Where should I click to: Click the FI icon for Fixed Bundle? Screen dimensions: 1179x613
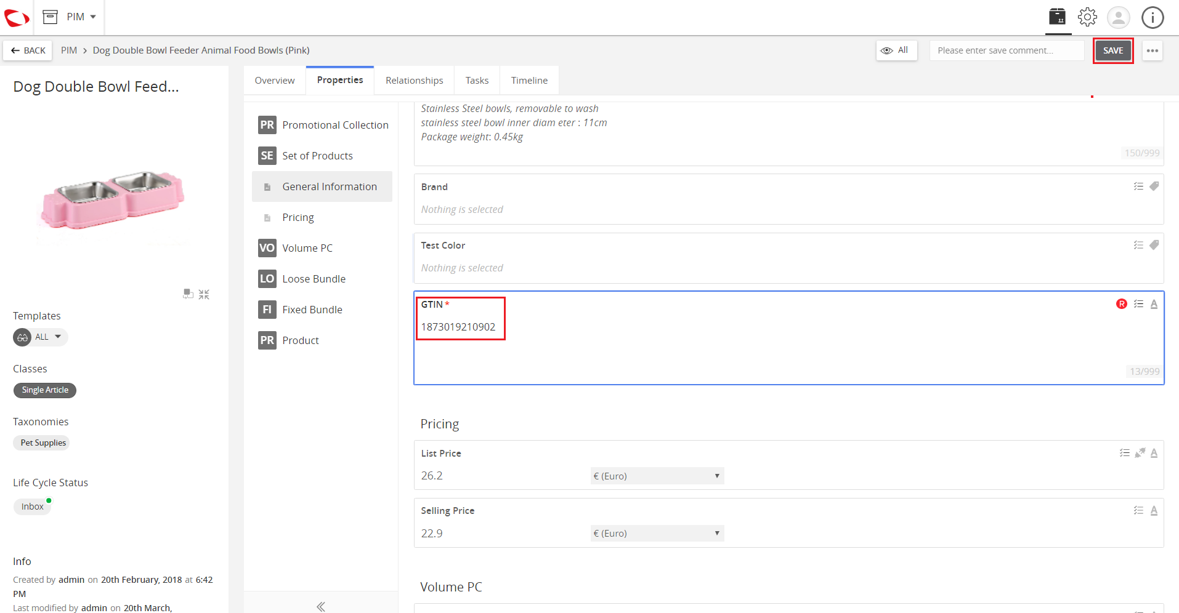click(x=267, y=310)
